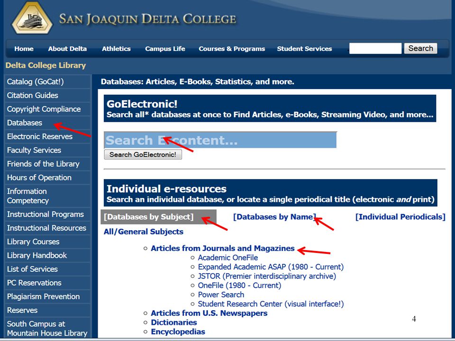The height and width of the screenshot is (341, 455).
Task: Open Electronic Reserves sidebar link
Action: 40,136
